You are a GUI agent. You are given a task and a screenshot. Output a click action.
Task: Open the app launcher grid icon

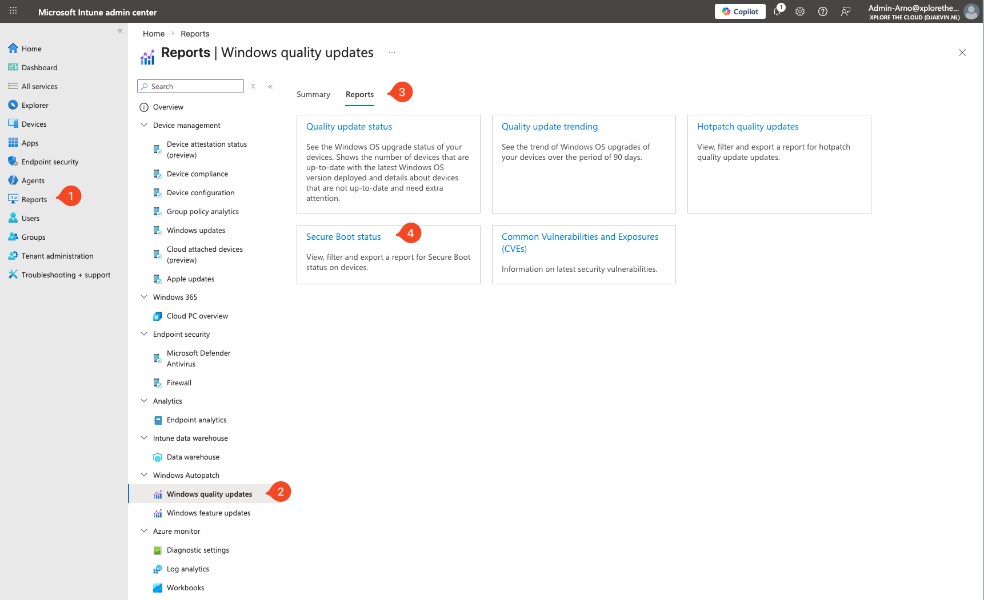click(x=13, y=11)
